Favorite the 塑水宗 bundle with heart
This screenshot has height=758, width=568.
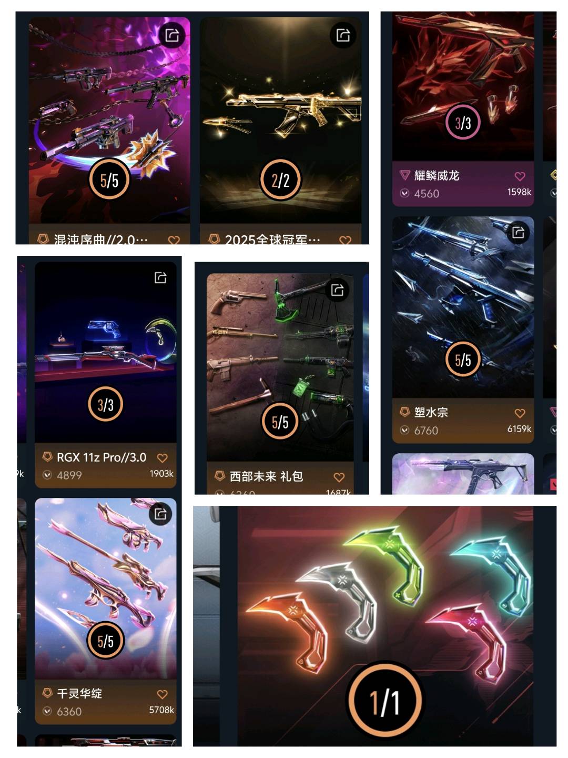pos(520,413)
